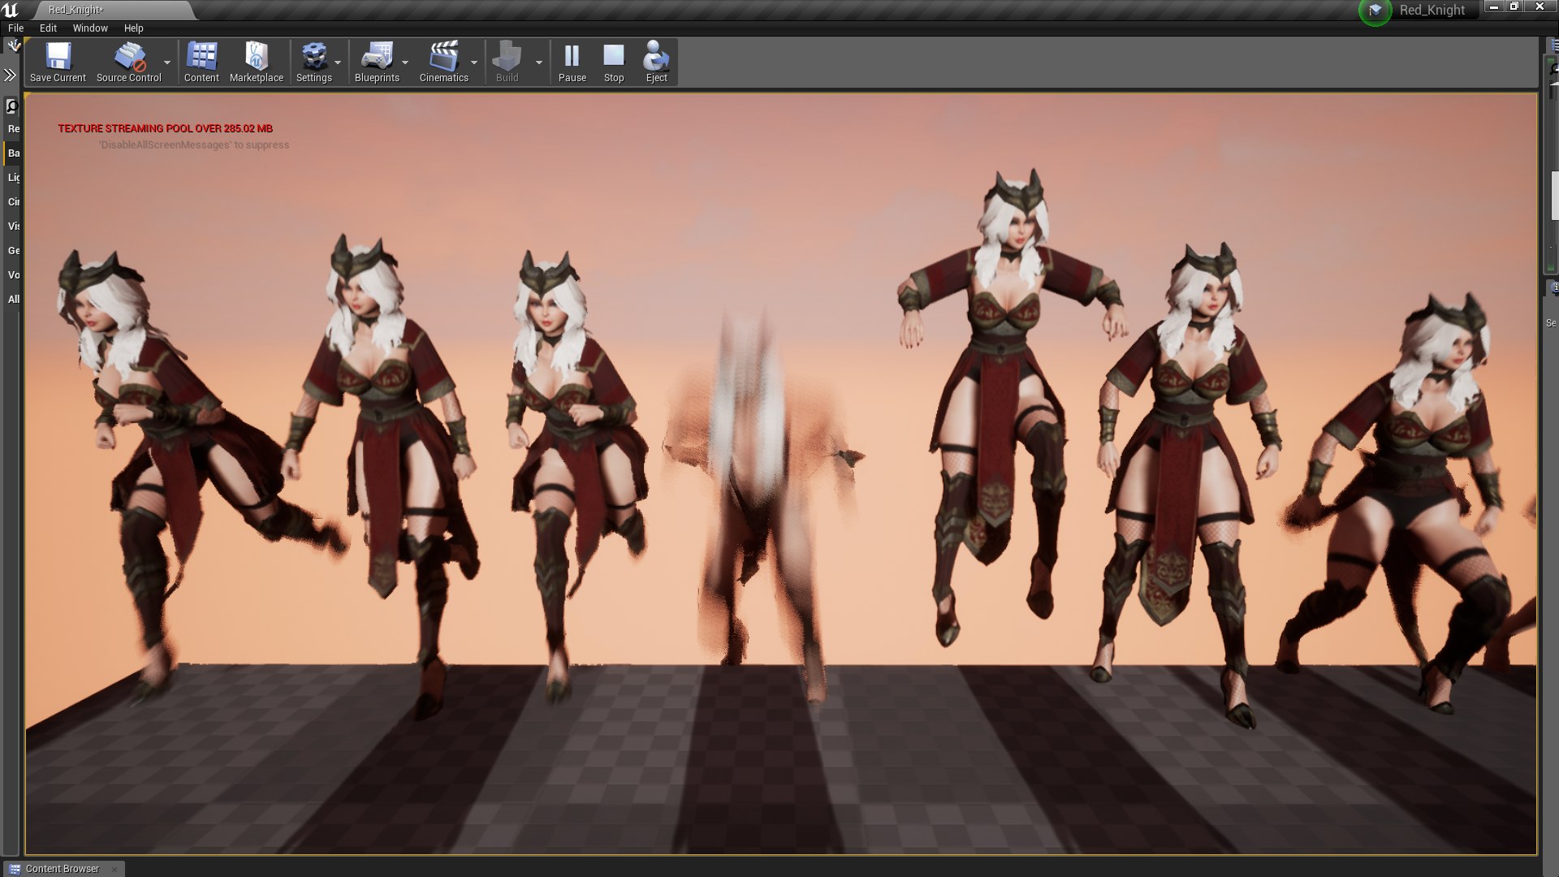Select the Basic category 'Ba'
This screenshot has height=877, width=1559.
13,153
